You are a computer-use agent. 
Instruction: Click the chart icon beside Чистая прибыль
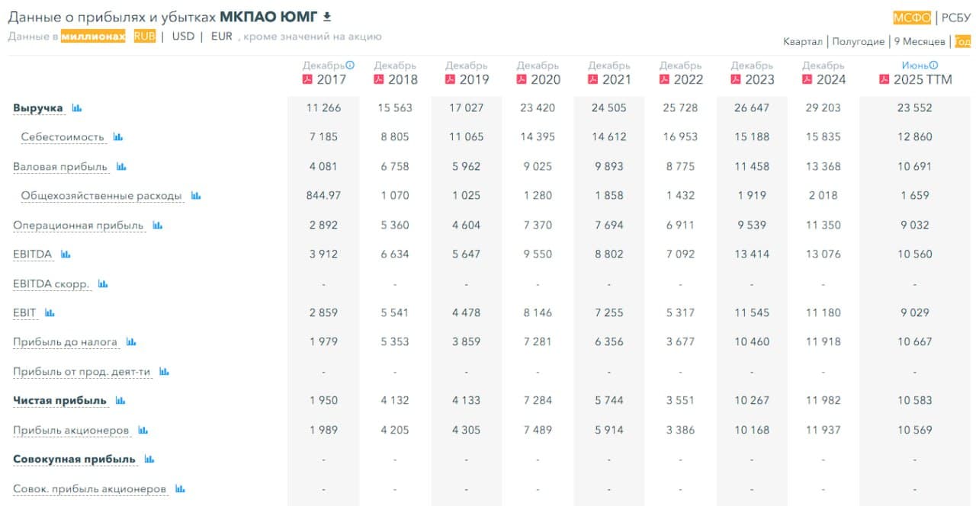point(120,401)
